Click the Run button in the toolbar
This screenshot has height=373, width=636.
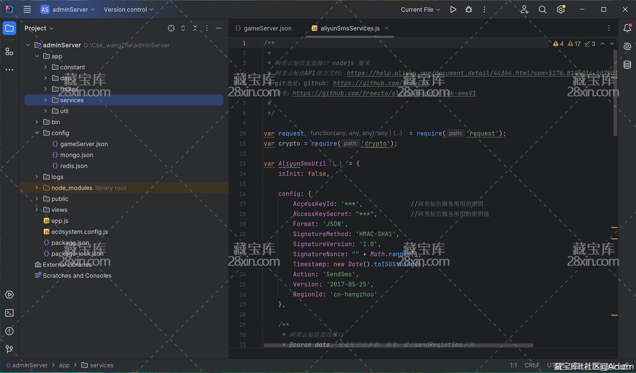pos(453,9)
